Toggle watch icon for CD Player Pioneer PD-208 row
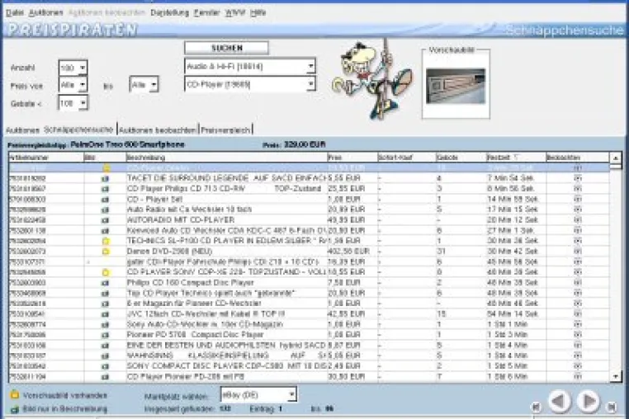Viewport: 629px width, 419px height. pos(578,376)
